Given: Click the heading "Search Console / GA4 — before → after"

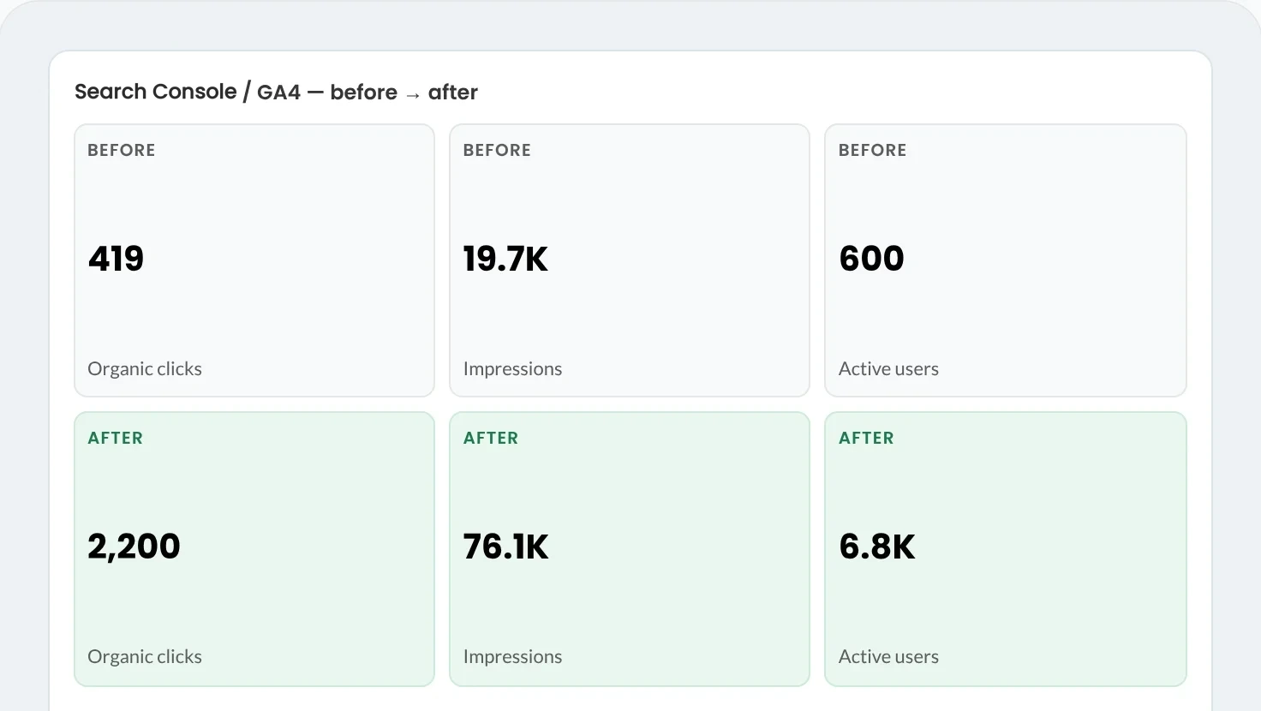Looking at the screenshot, I should click(x=276, y=92).
